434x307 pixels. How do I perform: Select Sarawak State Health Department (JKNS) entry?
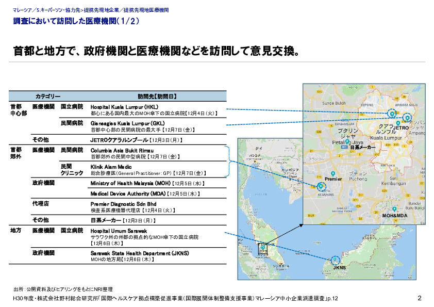(140, 253)
